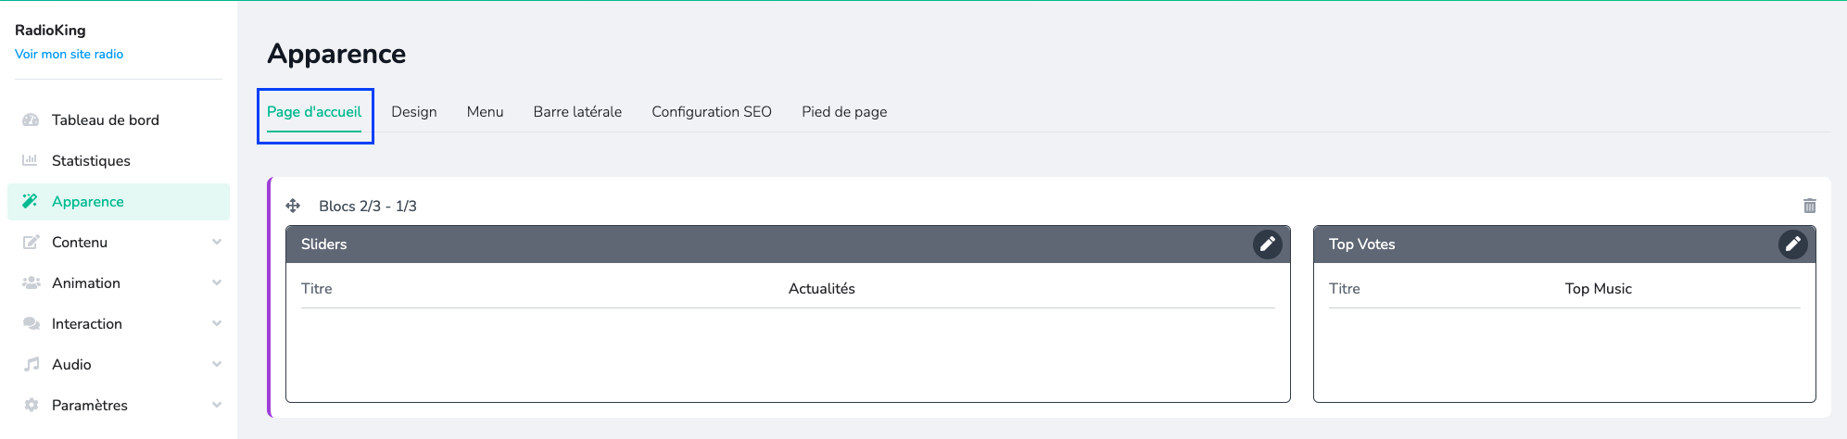
Task: Click the Tableau de bord dashboard icon
Action: pyautogui.click(x=31, y=120)
